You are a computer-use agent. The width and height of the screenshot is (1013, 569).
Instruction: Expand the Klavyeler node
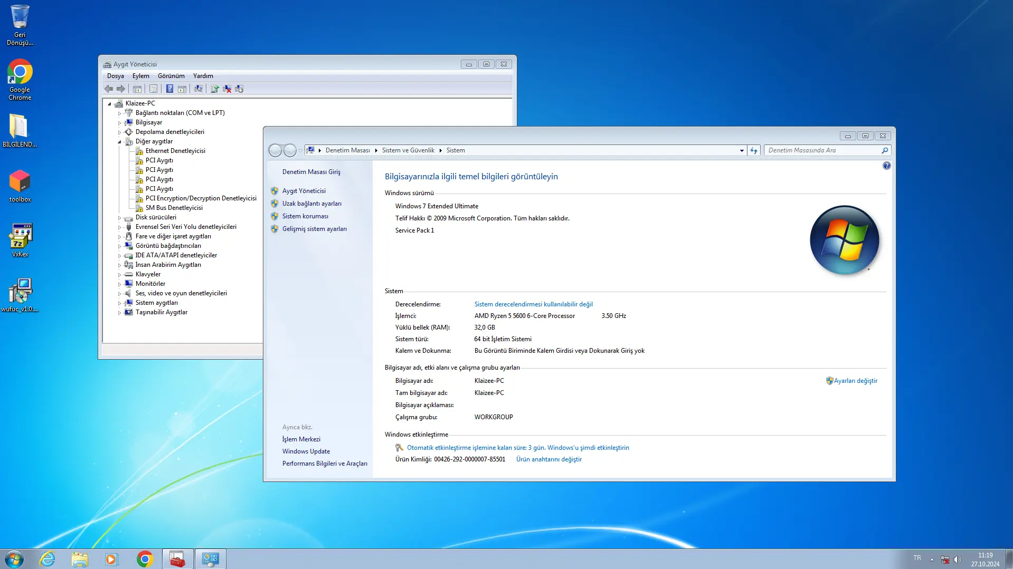(119, 274)
